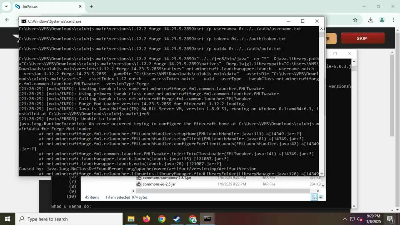
Task: Click the commons-io-2.5.jar file icon
Action: [139, 184]
